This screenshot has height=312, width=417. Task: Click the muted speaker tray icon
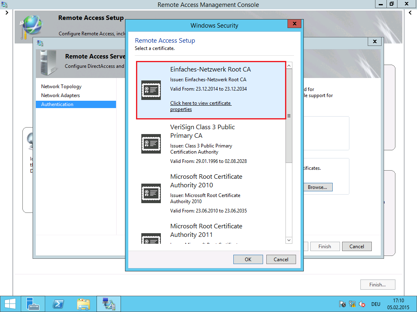pyautogui.click(x=362, y=304)
